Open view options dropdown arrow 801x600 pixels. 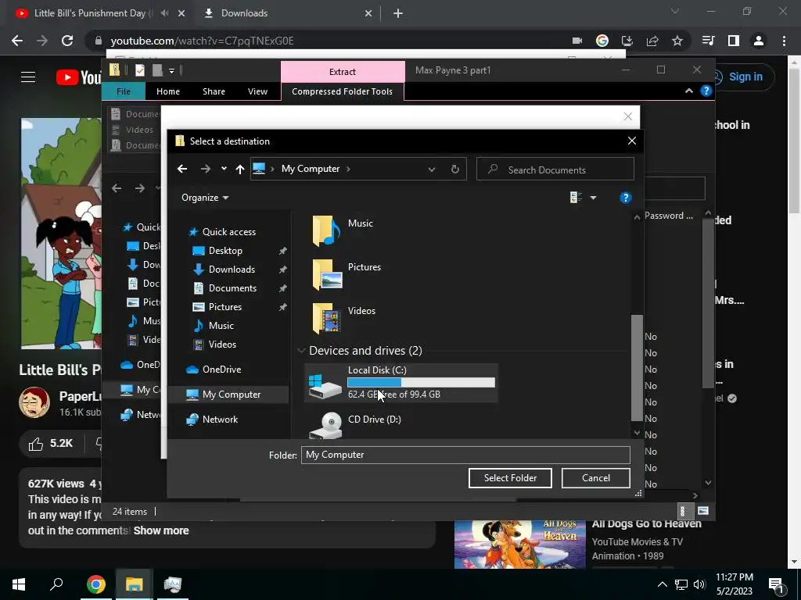[593, 198]
